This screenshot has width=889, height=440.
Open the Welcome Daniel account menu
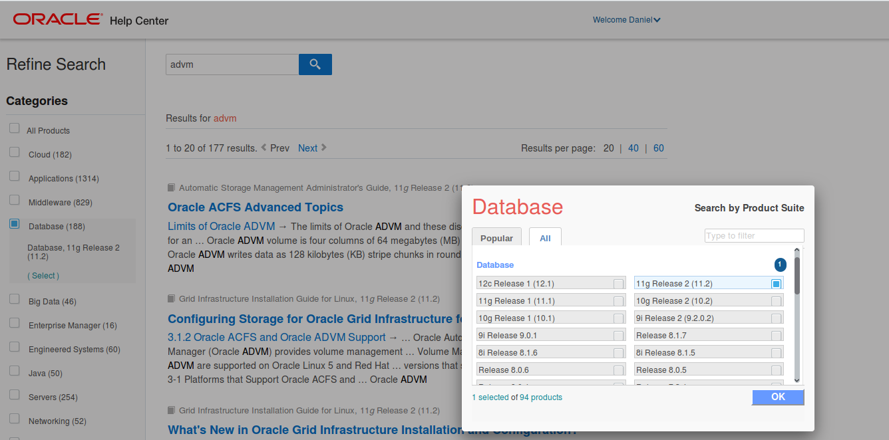(627, 20)
